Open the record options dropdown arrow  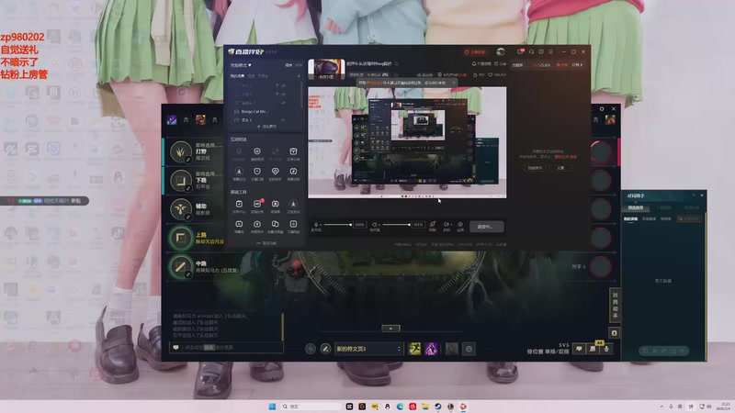point(449,225)
